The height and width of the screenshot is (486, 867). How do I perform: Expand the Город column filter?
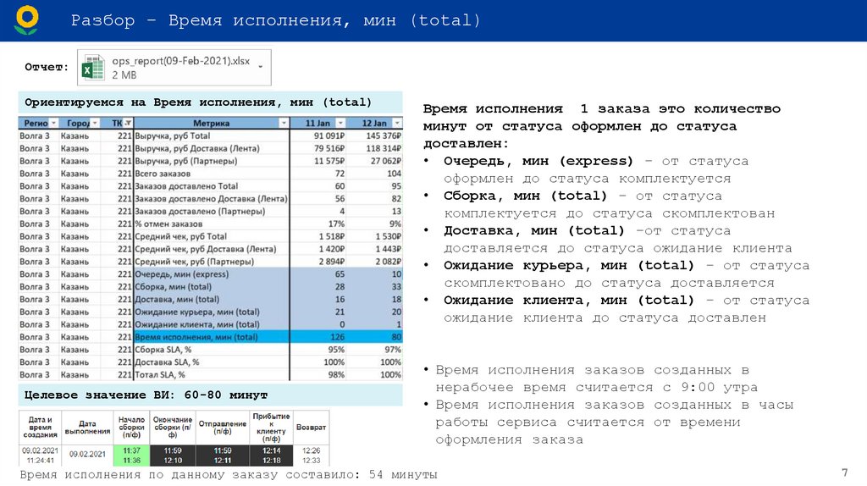(x=95, y=124)
